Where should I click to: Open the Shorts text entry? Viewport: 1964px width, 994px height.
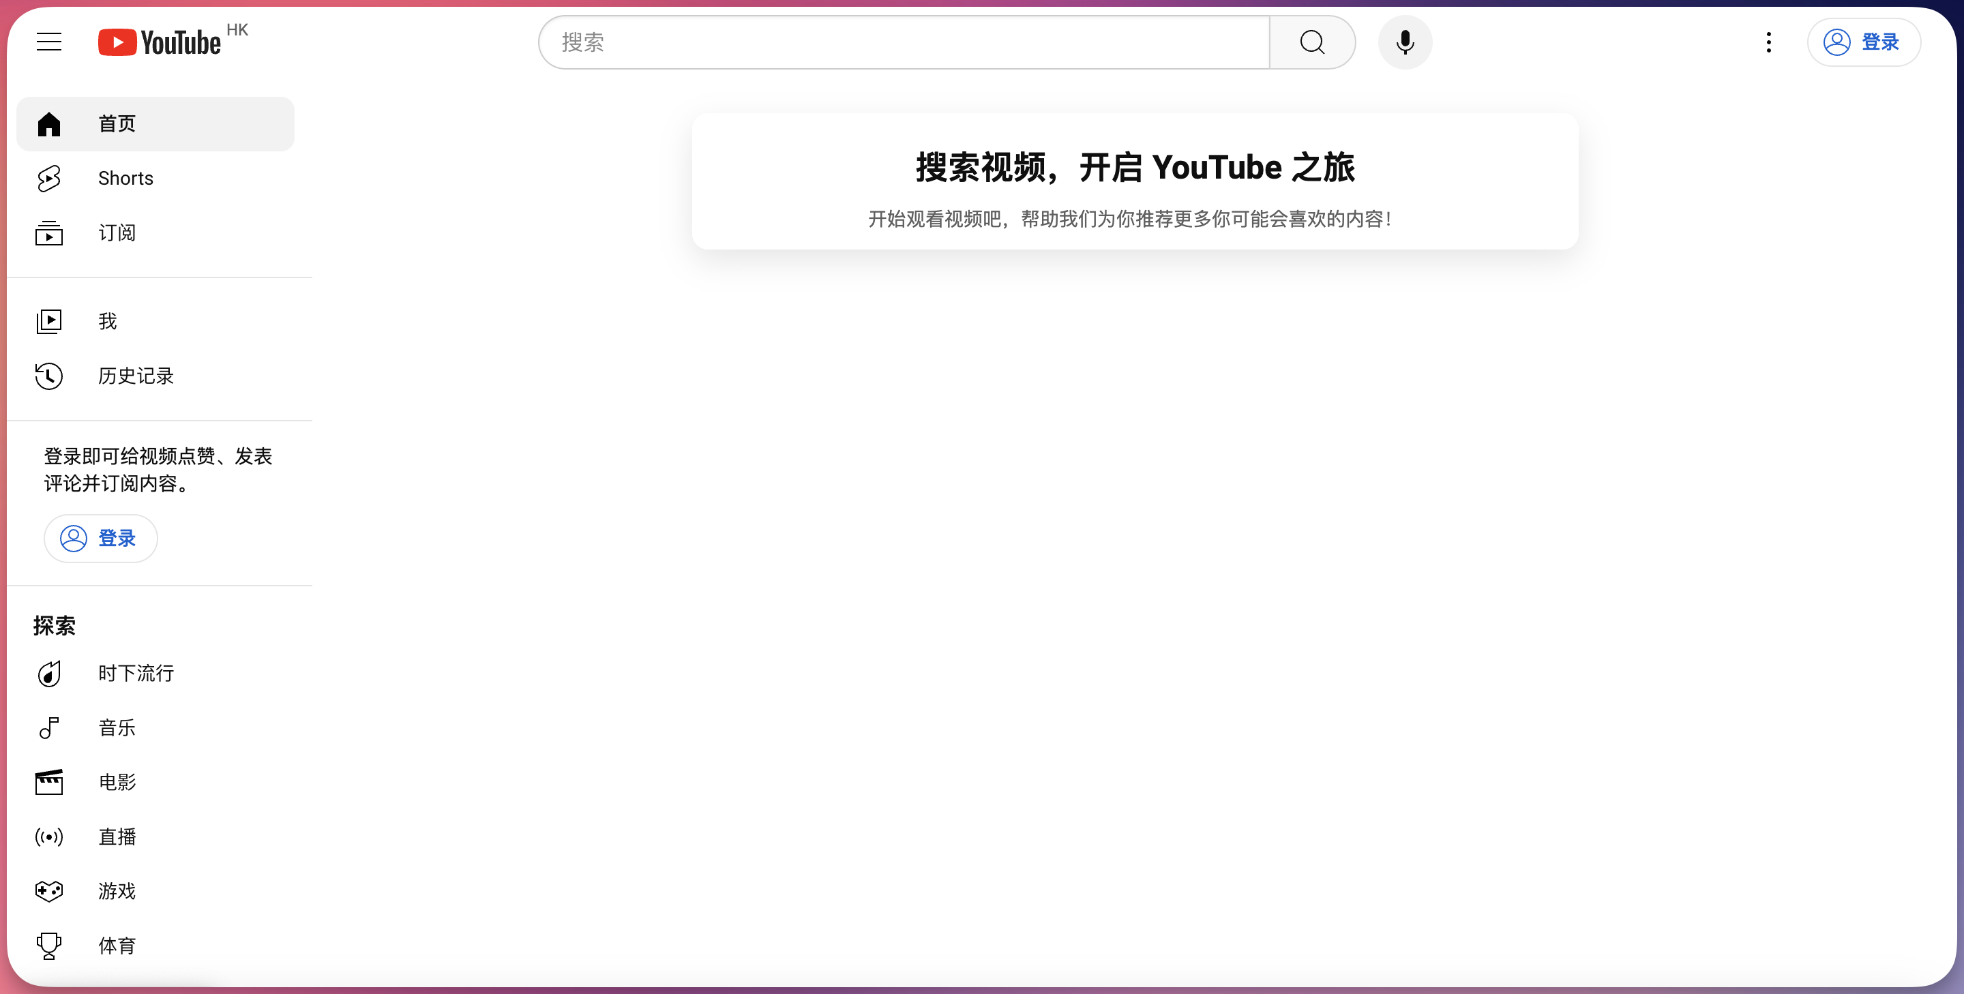[x=125, y=179]
